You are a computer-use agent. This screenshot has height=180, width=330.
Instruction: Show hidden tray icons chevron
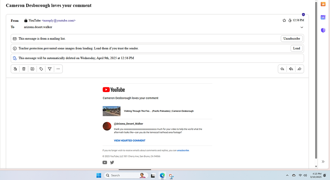287,175
